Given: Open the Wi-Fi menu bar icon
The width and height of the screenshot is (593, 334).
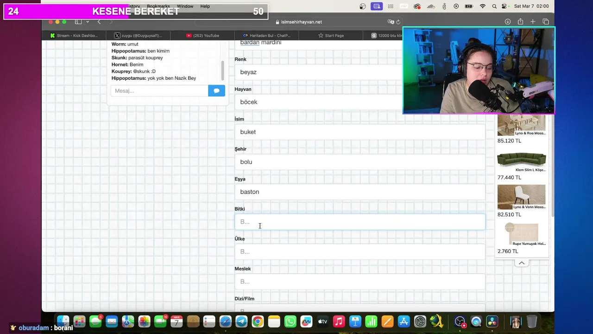Looking at the screenshot, I should pos(483,6).
